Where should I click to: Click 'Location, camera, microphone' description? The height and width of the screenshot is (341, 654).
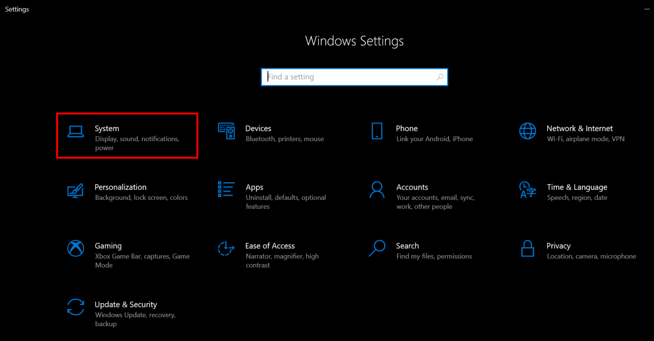point(591,256)
